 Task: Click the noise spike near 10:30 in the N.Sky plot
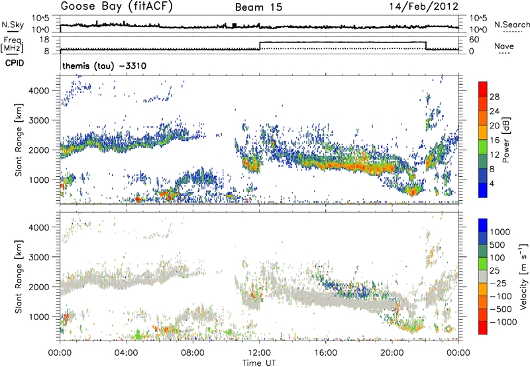[235, 25]
